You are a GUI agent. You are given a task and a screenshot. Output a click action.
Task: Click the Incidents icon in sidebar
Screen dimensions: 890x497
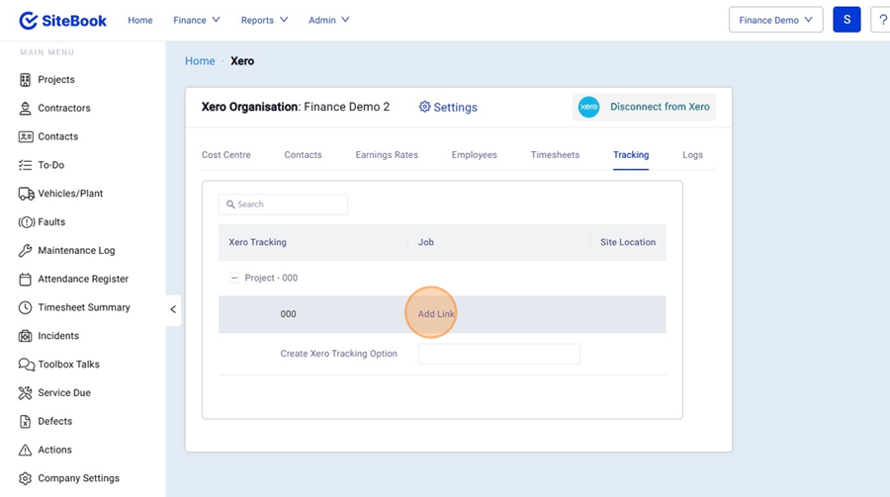point(26,336)
